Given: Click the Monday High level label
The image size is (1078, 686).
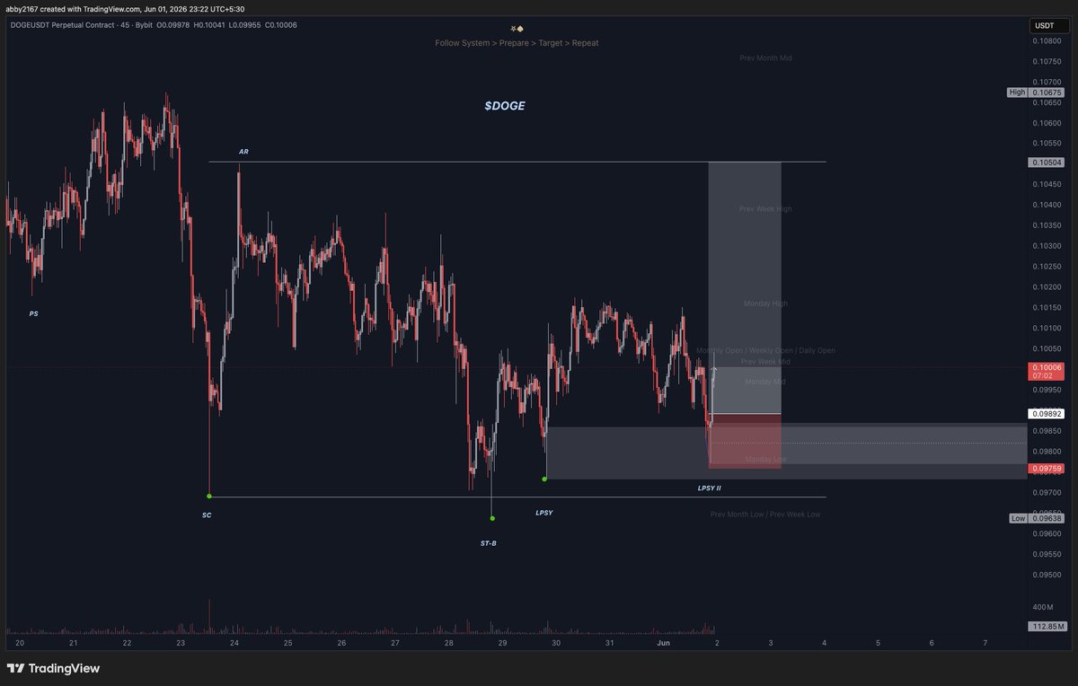Looking at the screenshot, I should [x=765, y=303].
